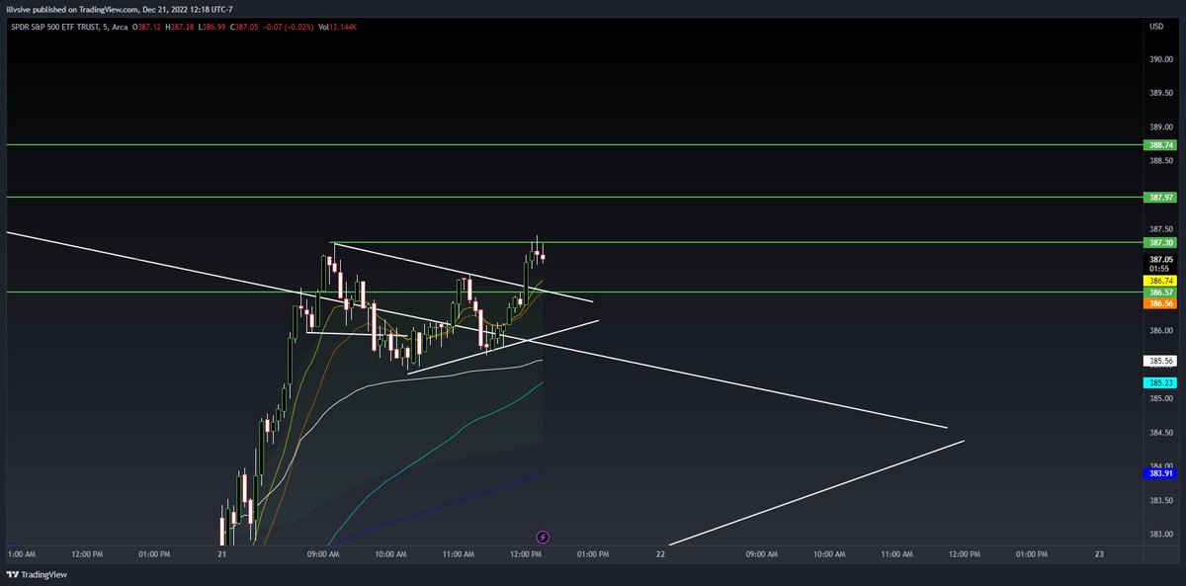1186x586 pixels.
Task: Click the 384.00 price scale tick
Action: click(1160, 465)
